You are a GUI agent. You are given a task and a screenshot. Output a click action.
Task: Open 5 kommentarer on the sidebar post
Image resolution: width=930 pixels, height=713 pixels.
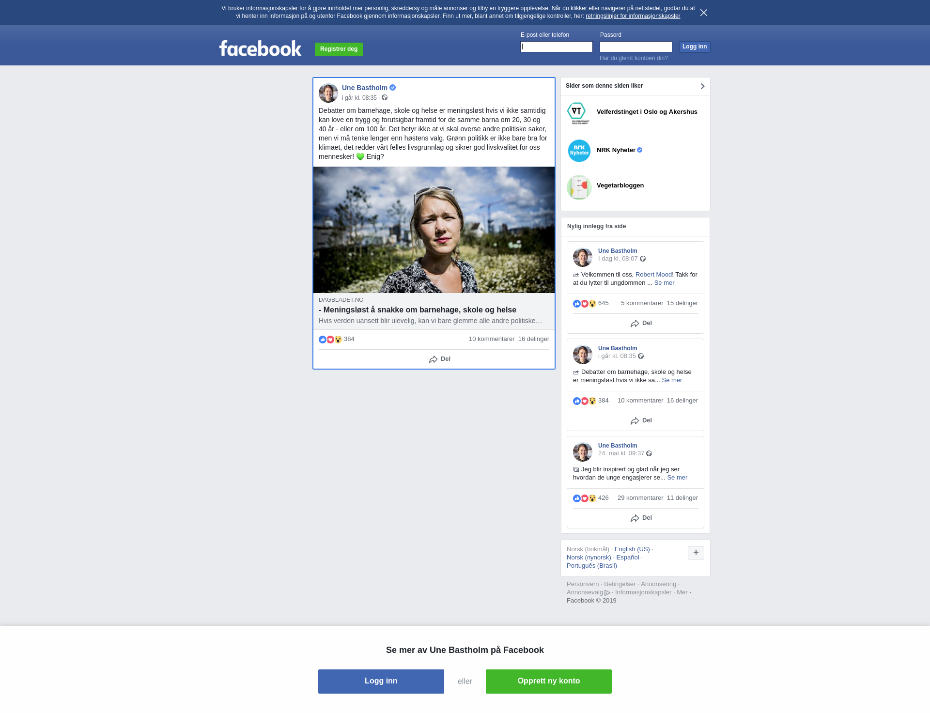point(642,303)
